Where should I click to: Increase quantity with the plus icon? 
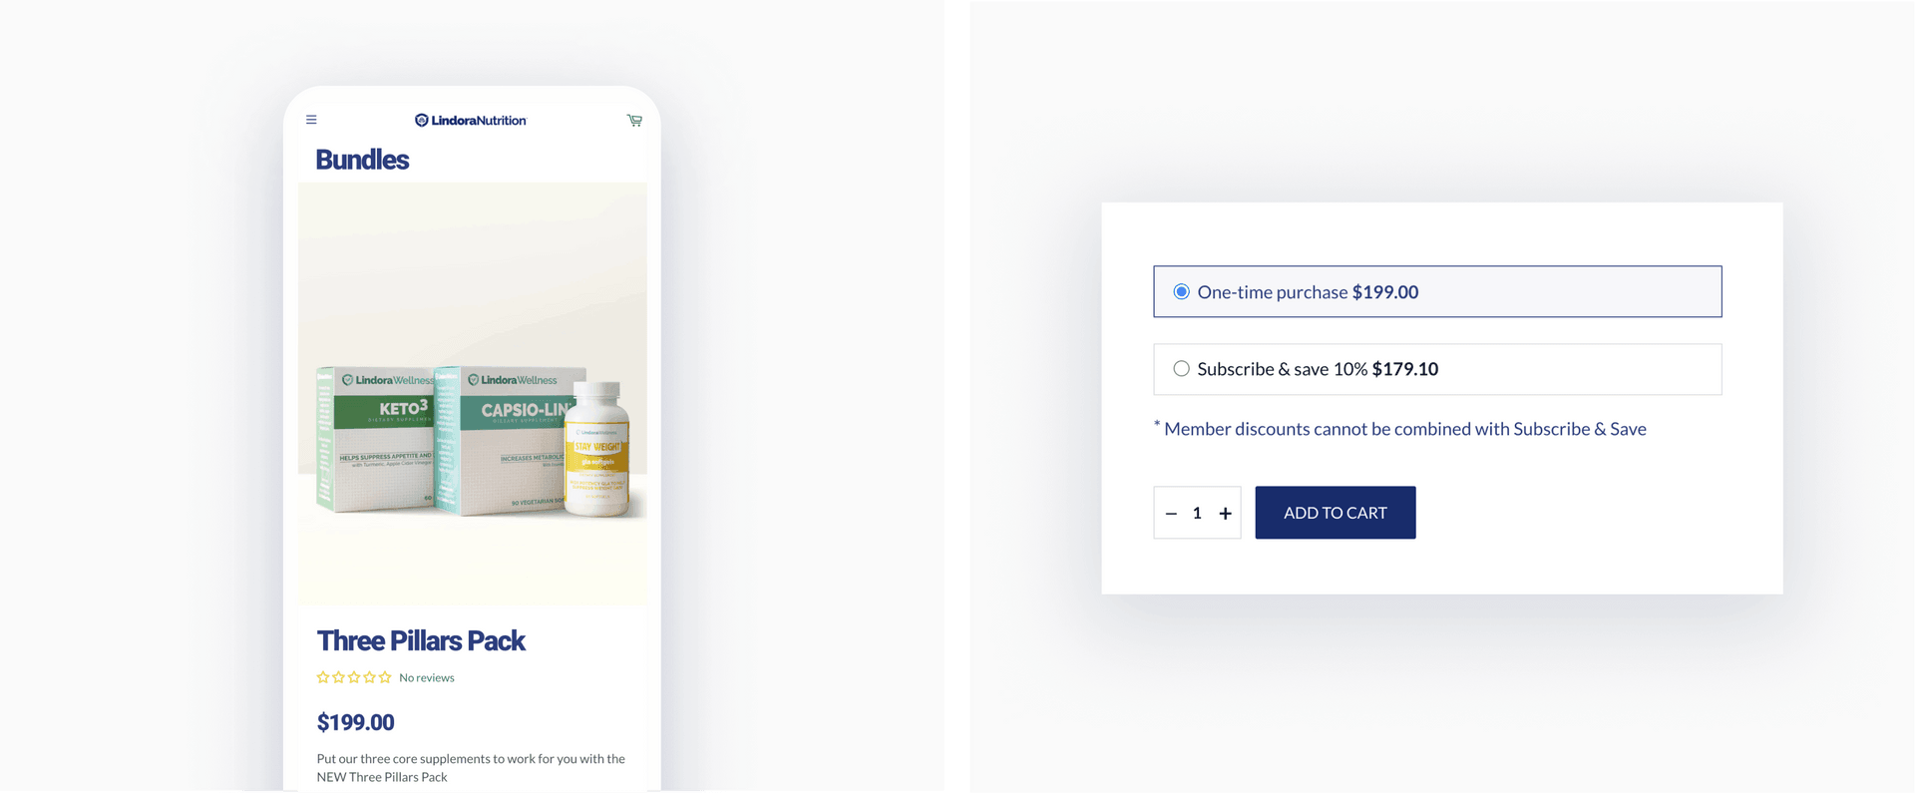point(1225,514)
